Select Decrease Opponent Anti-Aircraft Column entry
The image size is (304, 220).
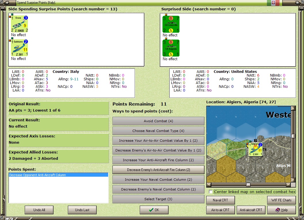tap(58, 175)
